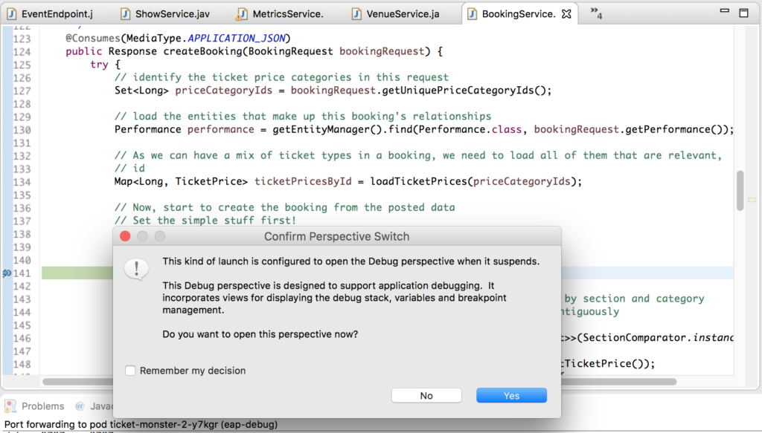Screen dimensions: 762x433
Task: Click the Javadoc view @ icon
Action: [80, 406]
